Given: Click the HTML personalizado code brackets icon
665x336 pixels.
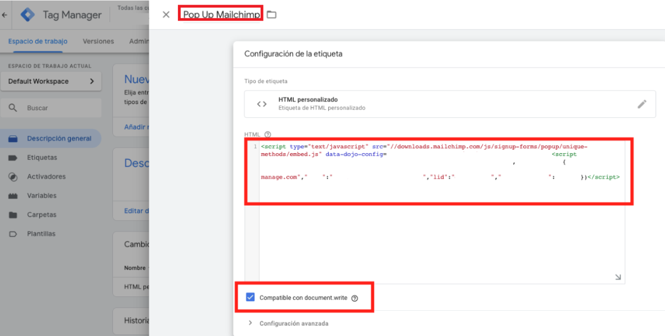Looking at the screenshot, I should [x=262, y=104].
